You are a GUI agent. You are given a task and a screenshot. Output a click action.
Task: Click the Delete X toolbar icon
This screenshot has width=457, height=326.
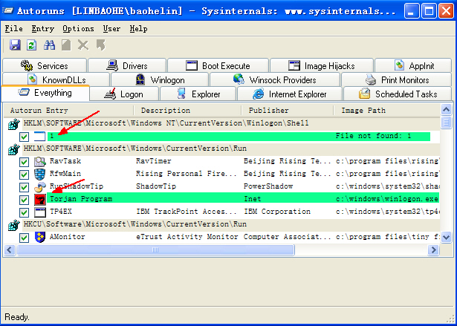coord(83,45)
